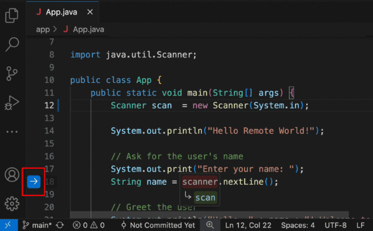This screenshot has height=231, width=373.
Task: Click line number 14 in the gutter
Action: (49, 131)
